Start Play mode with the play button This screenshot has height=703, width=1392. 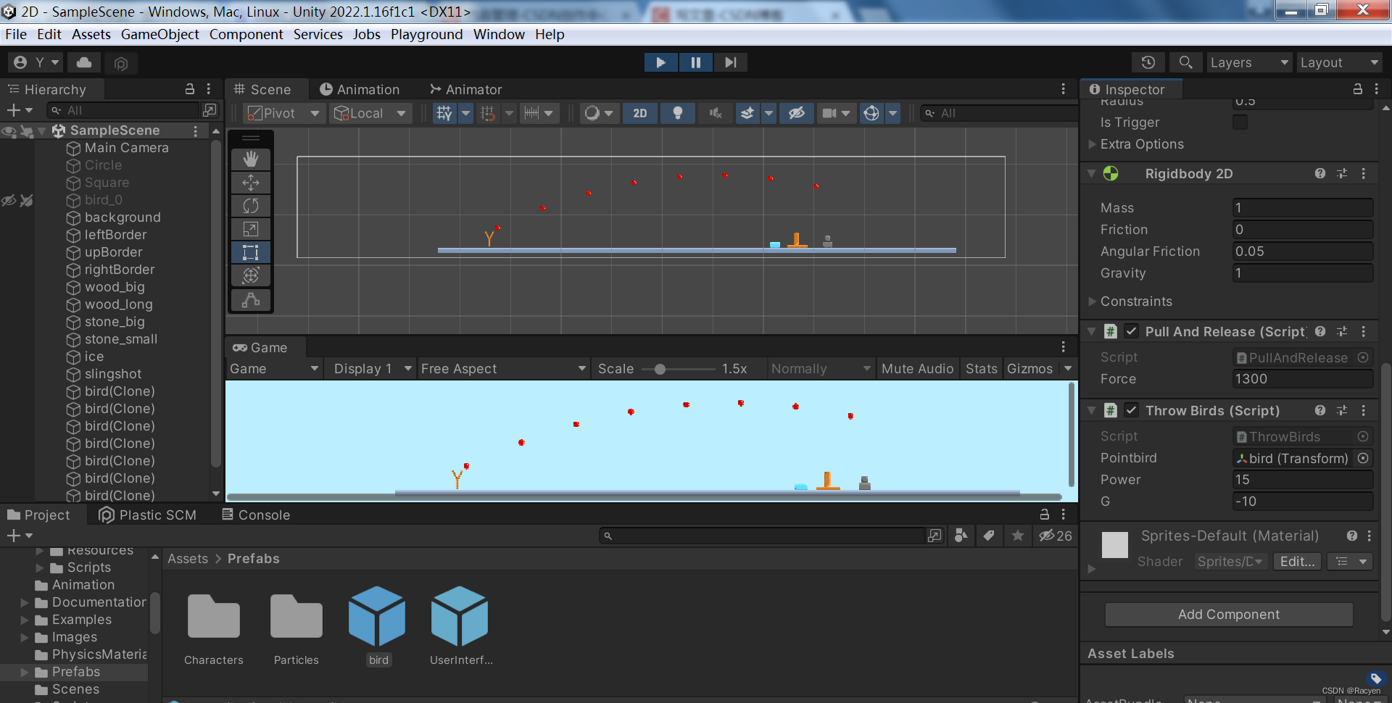tap(660, 62)
